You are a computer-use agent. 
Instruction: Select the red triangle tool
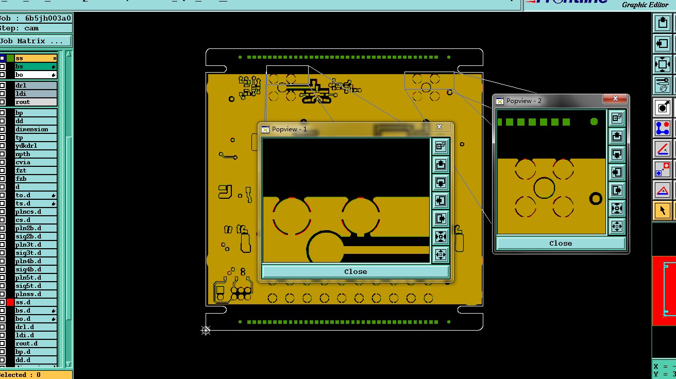pyautogui.click(x=663, y=189)
